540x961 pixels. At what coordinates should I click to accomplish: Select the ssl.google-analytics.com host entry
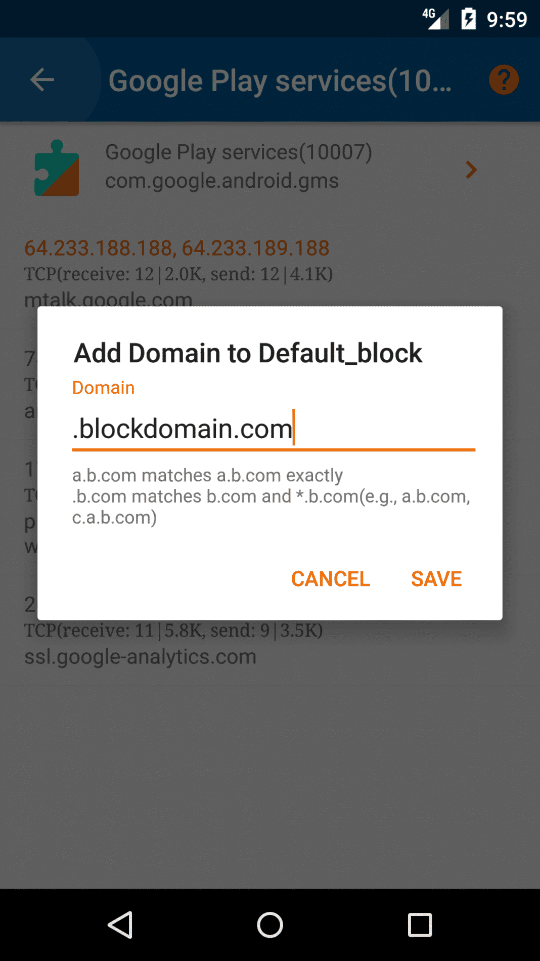point(141,656)
